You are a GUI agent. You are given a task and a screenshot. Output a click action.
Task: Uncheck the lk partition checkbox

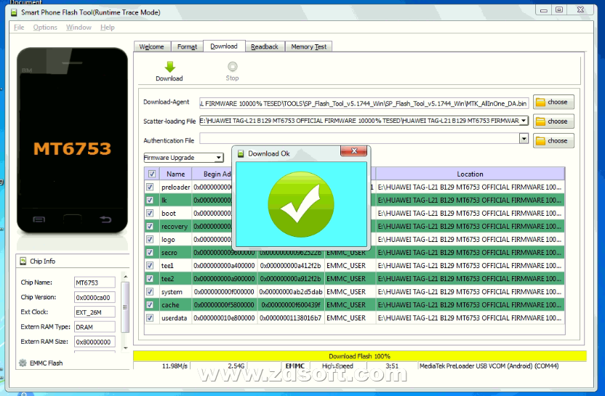tap(150, 200)
